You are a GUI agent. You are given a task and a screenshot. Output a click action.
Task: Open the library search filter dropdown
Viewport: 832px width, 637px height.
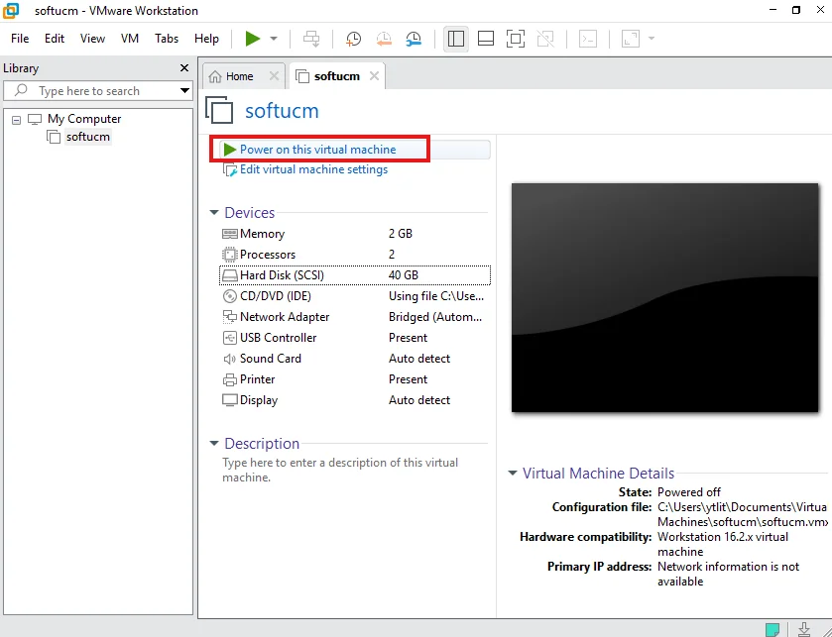184,90
